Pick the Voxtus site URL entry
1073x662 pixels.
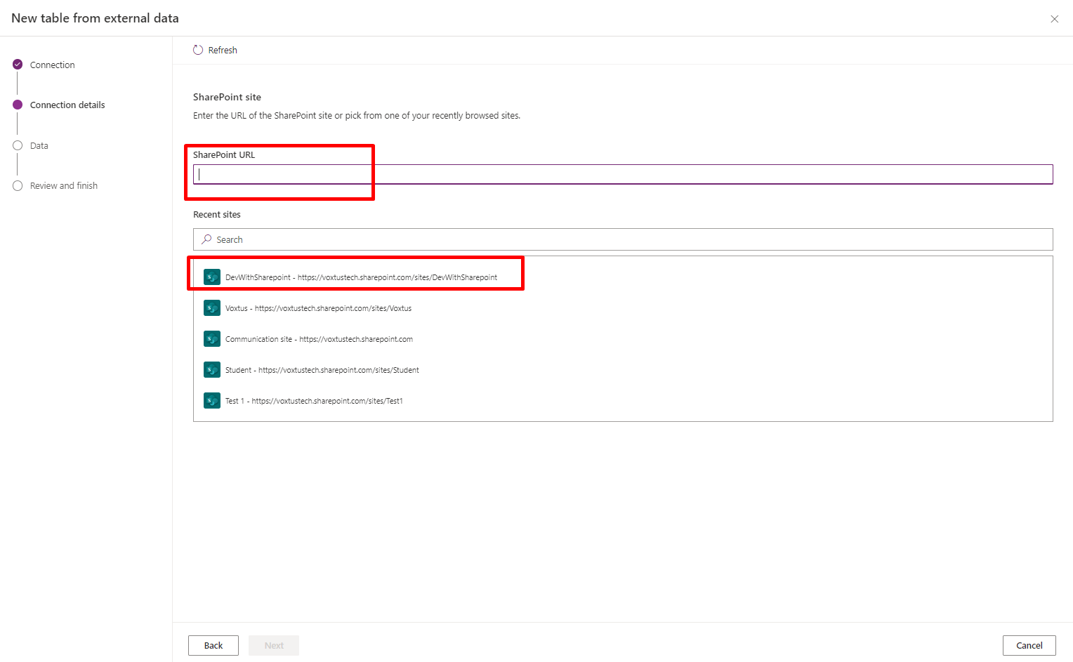318,308
